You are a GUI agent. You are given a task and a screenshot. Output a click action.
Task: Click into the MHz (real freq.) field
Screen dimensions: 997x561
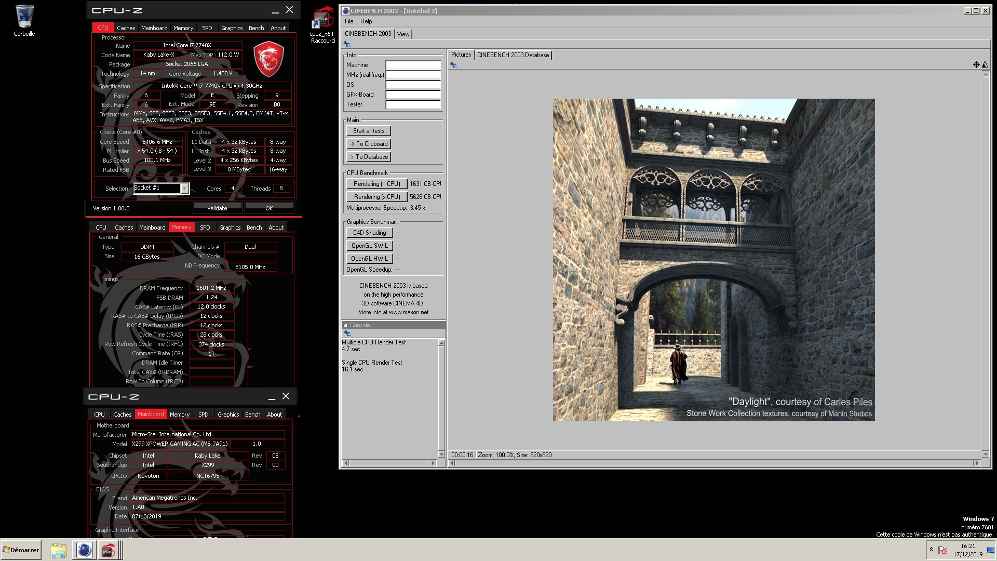coord(413,75)
